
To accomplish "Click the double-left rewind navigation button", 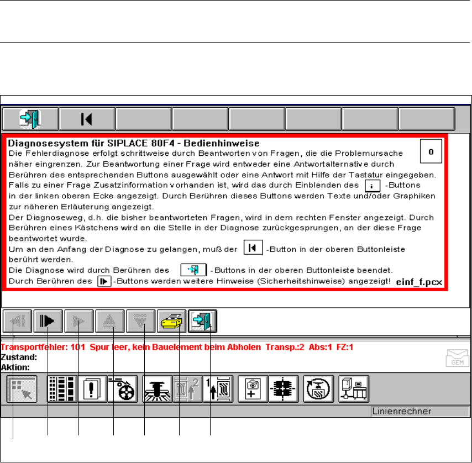I will [18, 322].
